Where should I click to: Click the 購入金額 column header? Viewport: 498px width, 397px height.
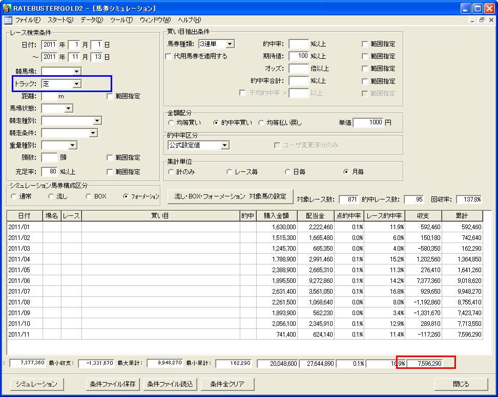[x=276, y=216]
